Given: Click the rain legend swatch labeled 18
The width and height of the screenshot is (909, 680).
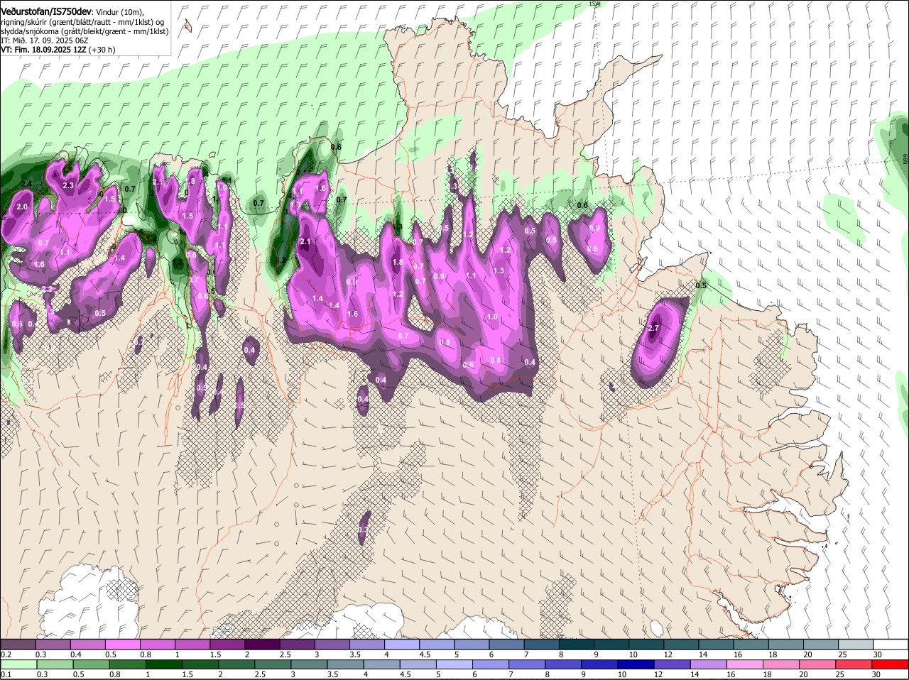Looking at the screenshot, I should [x=782, y=664].
